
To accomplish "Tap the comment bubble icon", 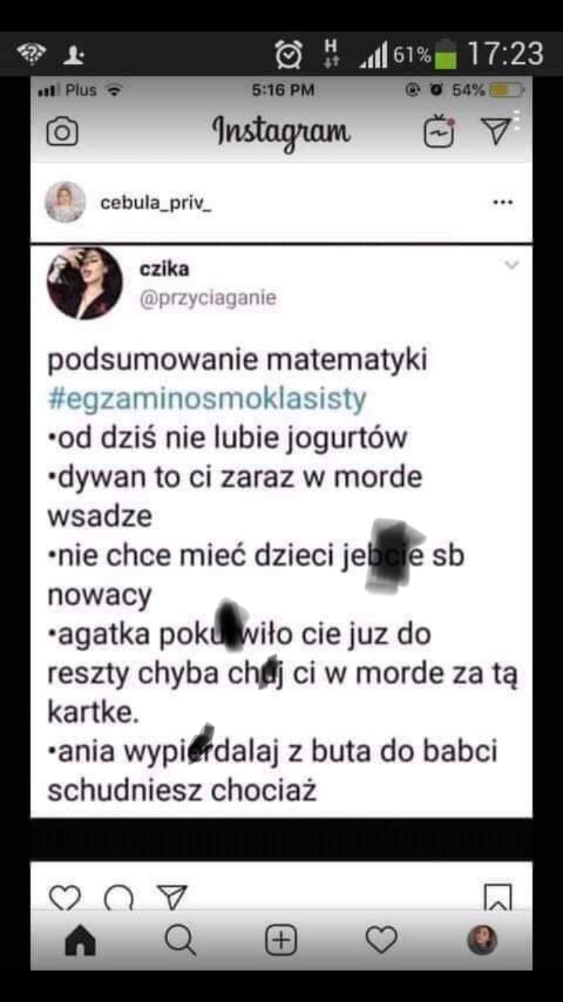I will (x=119, y=897).
